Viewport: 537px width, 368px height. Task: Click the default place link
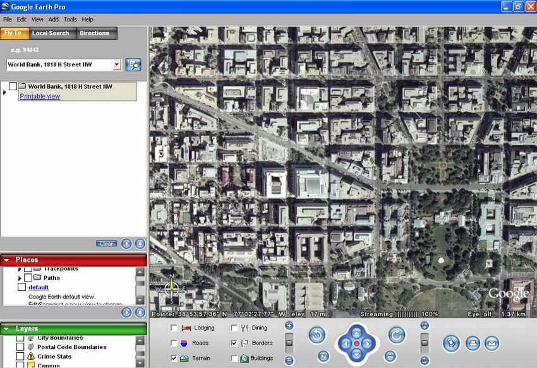39,287
